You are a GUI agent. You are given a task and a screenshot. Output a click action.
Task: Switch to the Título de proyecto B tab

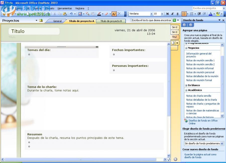[111, 21]
